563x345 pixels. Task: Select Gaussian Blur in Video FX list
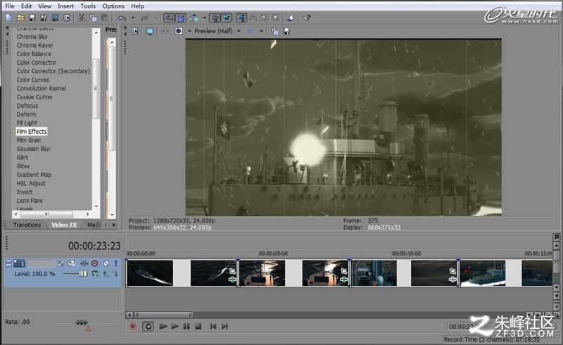pyautogui.click(x=33, y=149)
